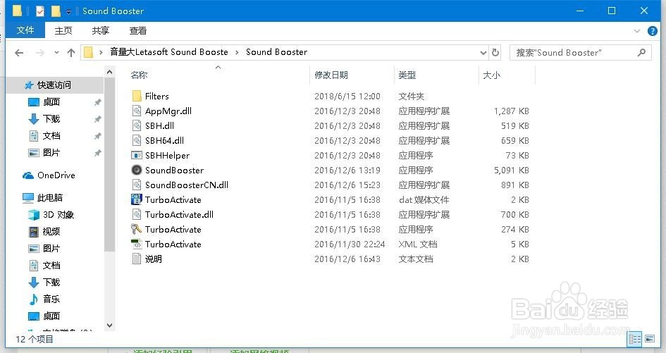This screenshot has height=353, width=666.
Task: Expand breadcrumb arrow before 音量大Letasoft folder
Action: tap(101, 52)
